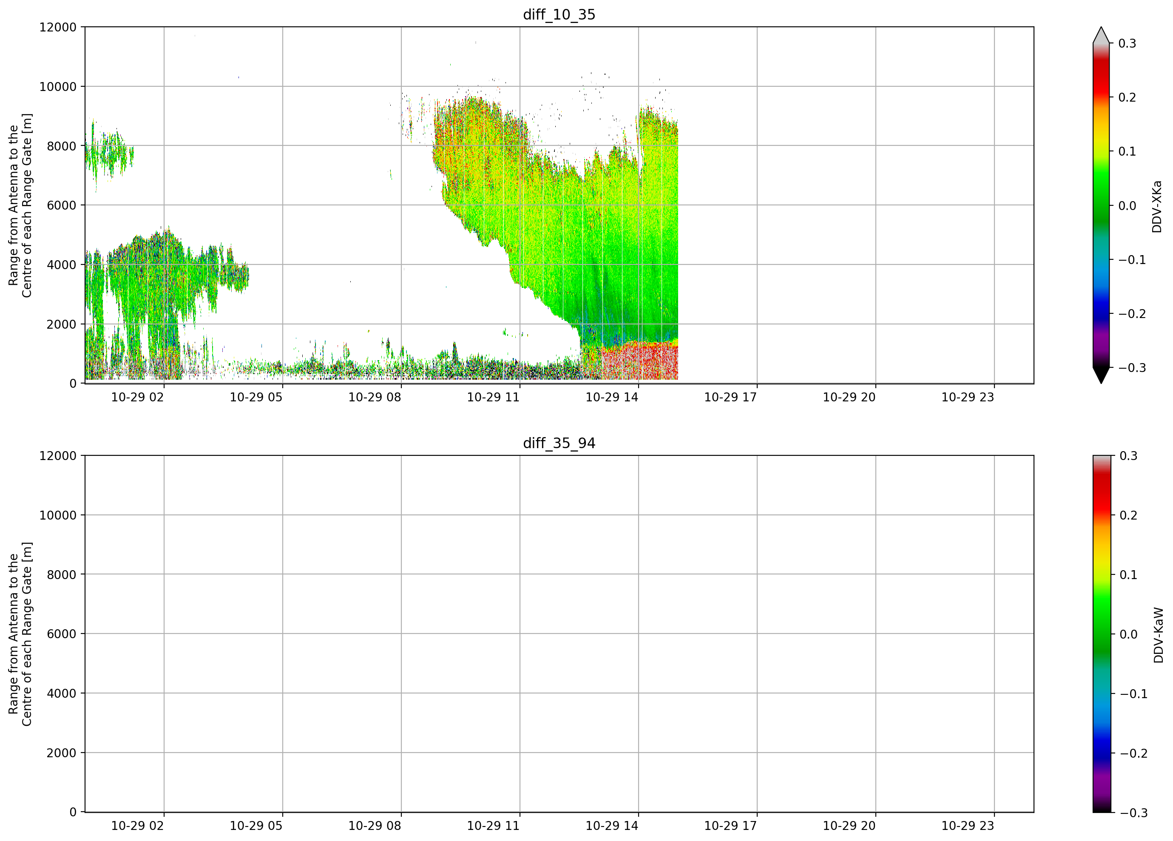Click the bottom colorbar's −0.1 tick label
1173x841 pixels.
(x=1134, y=694)
